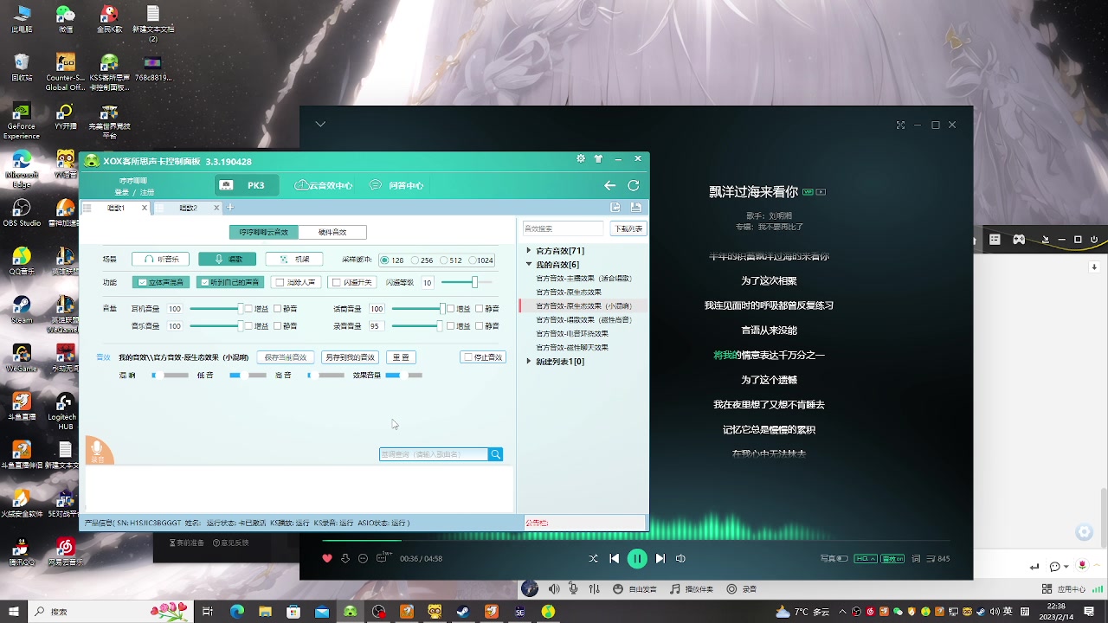Click the 音效搜索 sound effect search field
Viewport: 1108px width, 623px height.
pyautogui.click(x=563, y=228)
